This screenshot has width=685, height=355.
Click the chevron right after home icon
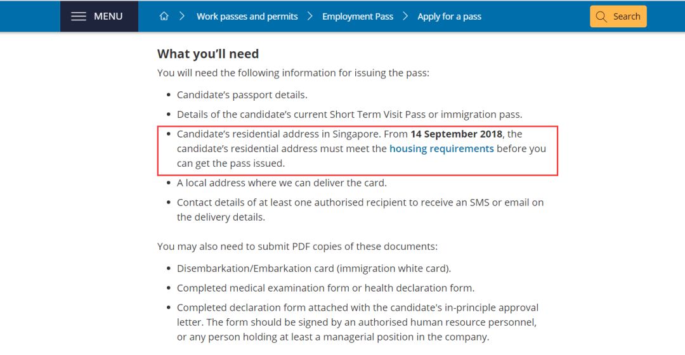point(181,16)
